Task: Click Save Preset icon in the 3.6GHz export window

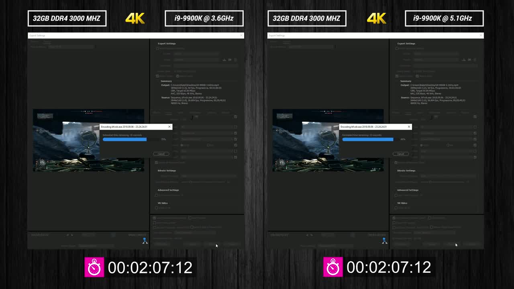Action: click(x=224, y=60)
